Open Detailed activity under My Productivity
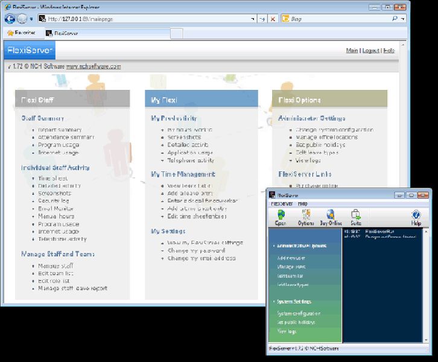Image resolution: width=438 pixels, height=362 pixels. coord(188,145)
